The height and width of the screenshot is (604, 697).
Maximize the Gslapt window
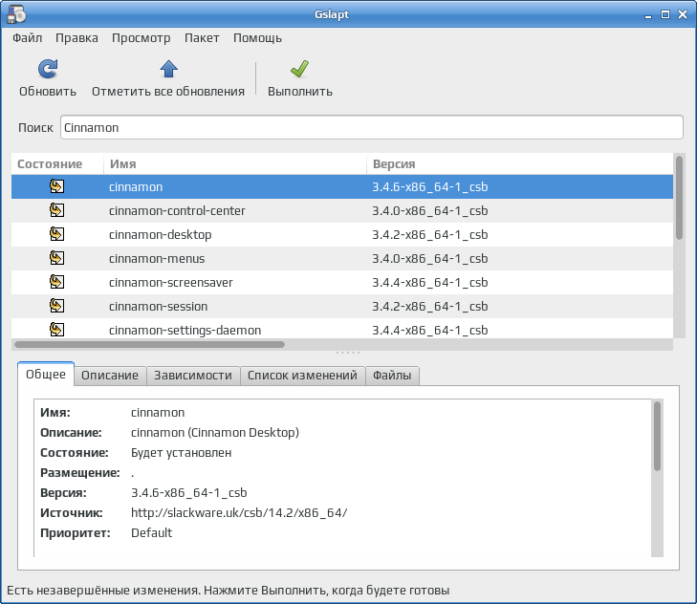665,14
